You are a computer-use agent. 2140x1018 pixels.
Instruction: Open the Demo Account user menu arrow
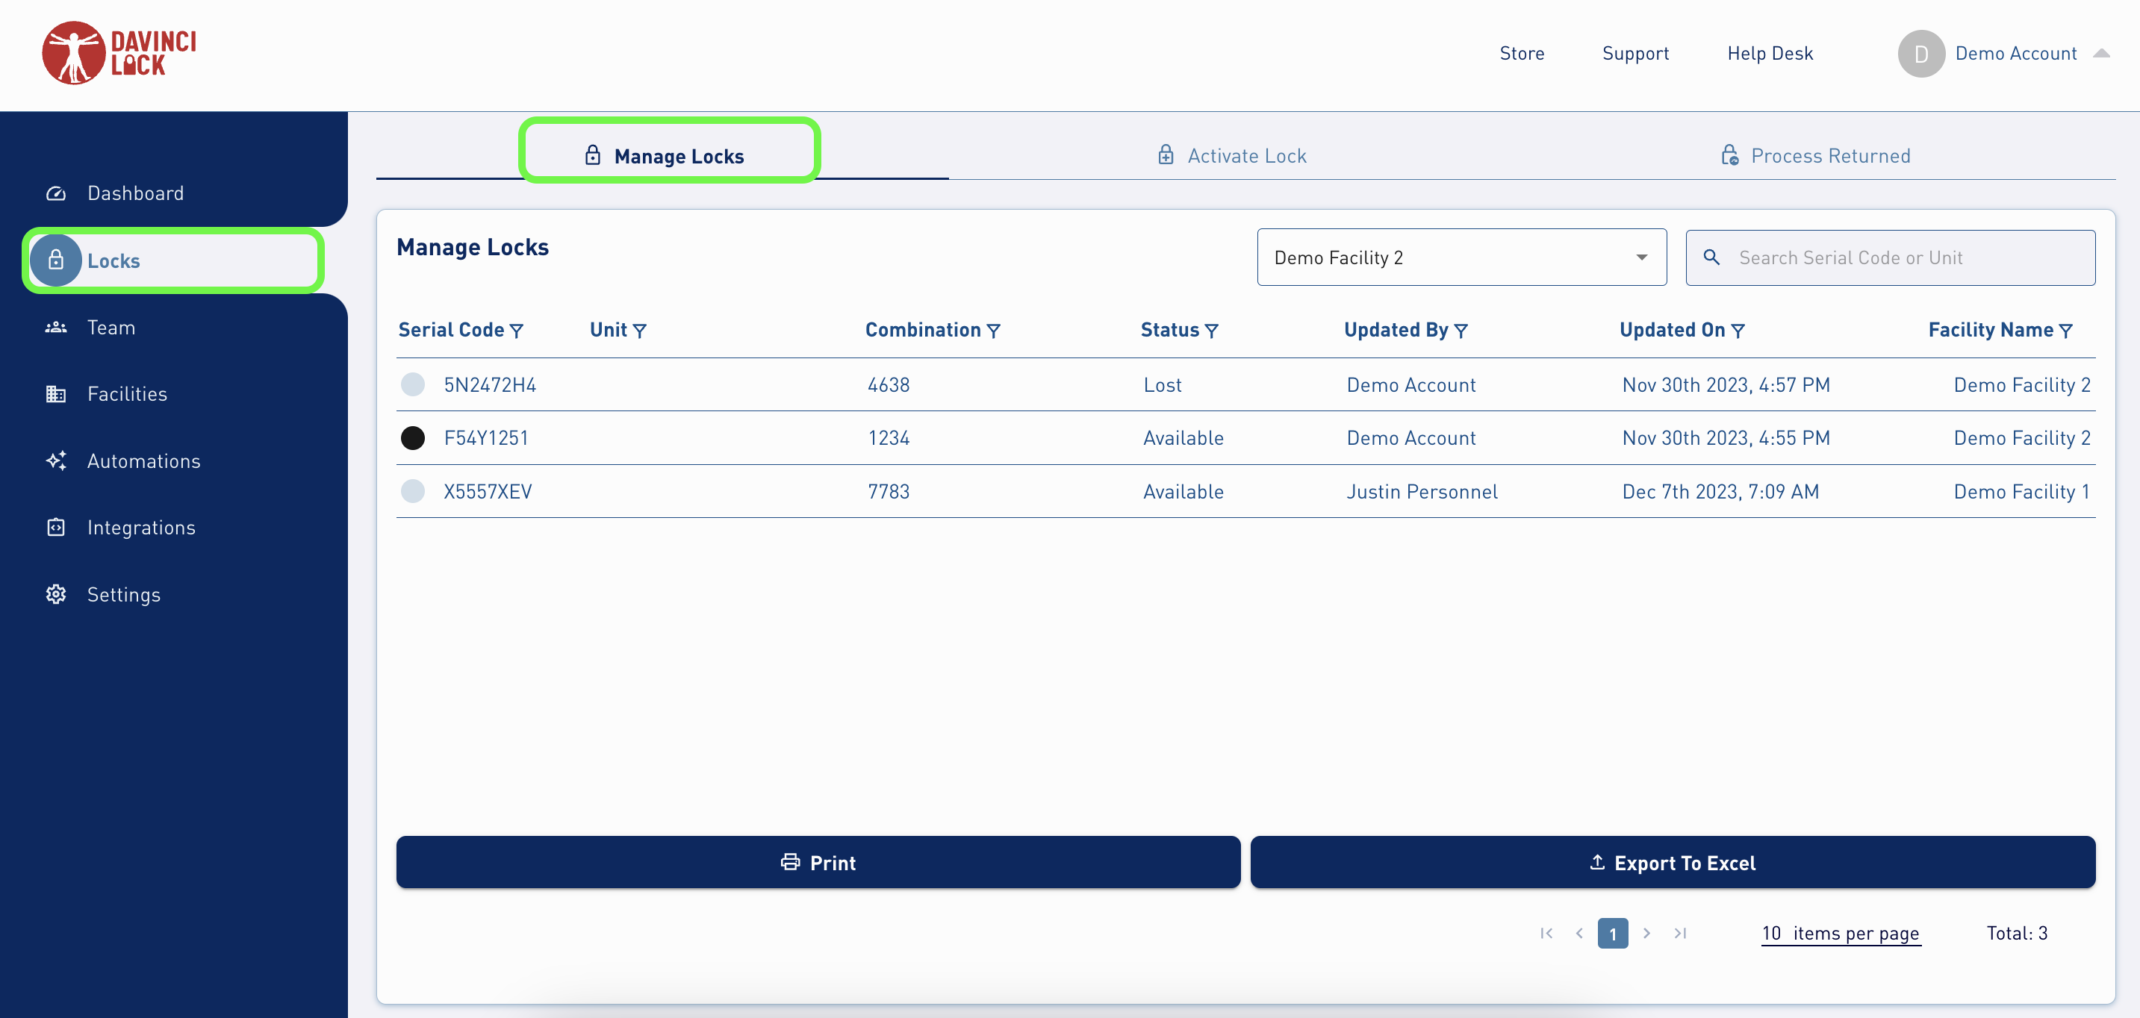point(2101,53)
